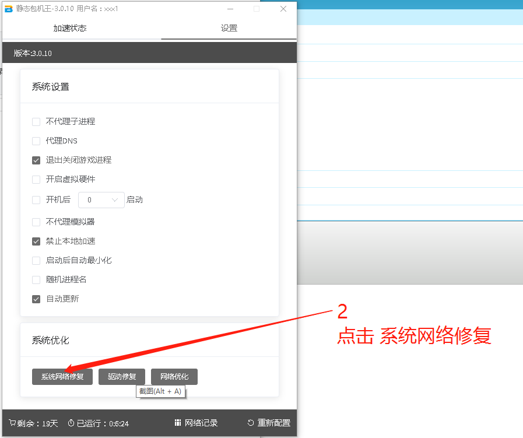Click the shopping cart icon beside 剩余
The image size is (523, 438).
12,423
